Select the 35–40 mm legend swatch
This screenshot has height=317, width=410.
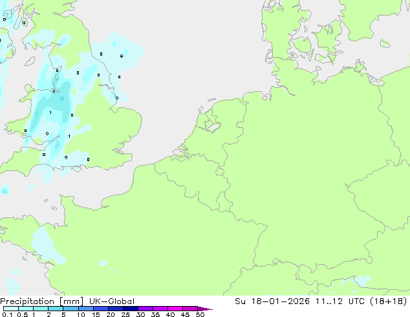[x=160, y=309]
